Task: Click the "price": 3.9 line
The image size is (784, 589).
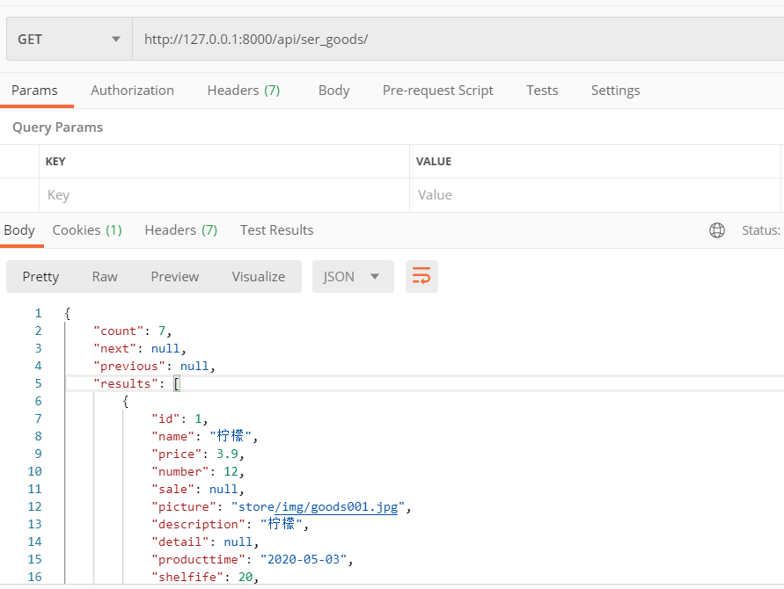Action: (197, 454)
